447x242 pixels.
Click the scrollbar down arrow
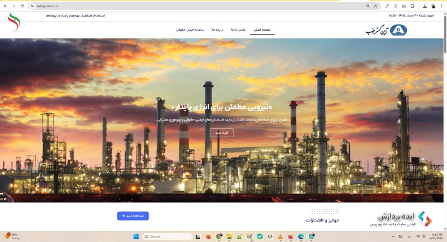(x=445, y=229)
